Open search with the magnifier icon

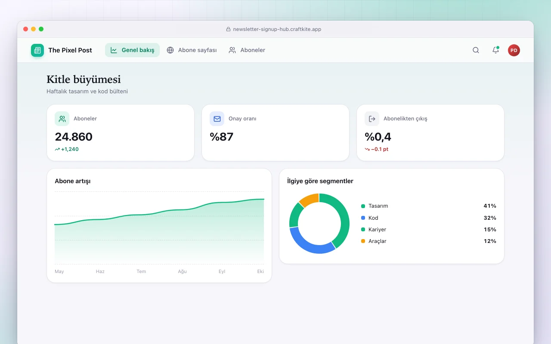476,50
